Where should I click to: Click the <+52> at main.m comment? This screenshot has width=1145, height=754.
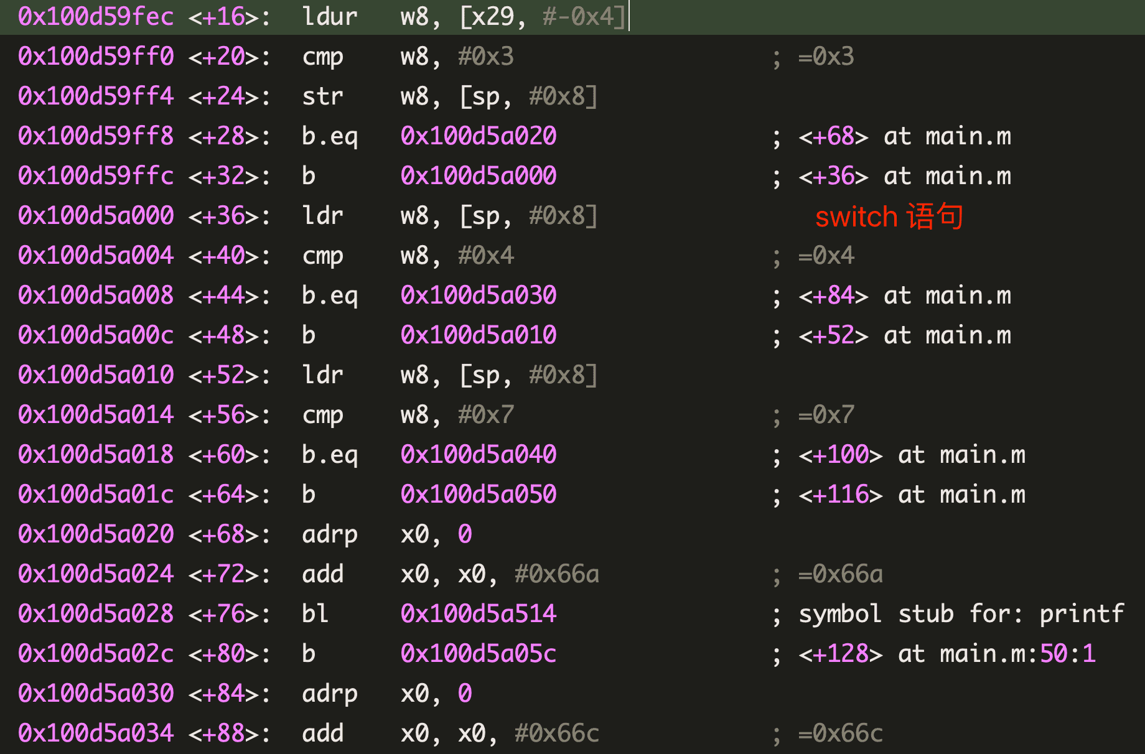point(905,335)
